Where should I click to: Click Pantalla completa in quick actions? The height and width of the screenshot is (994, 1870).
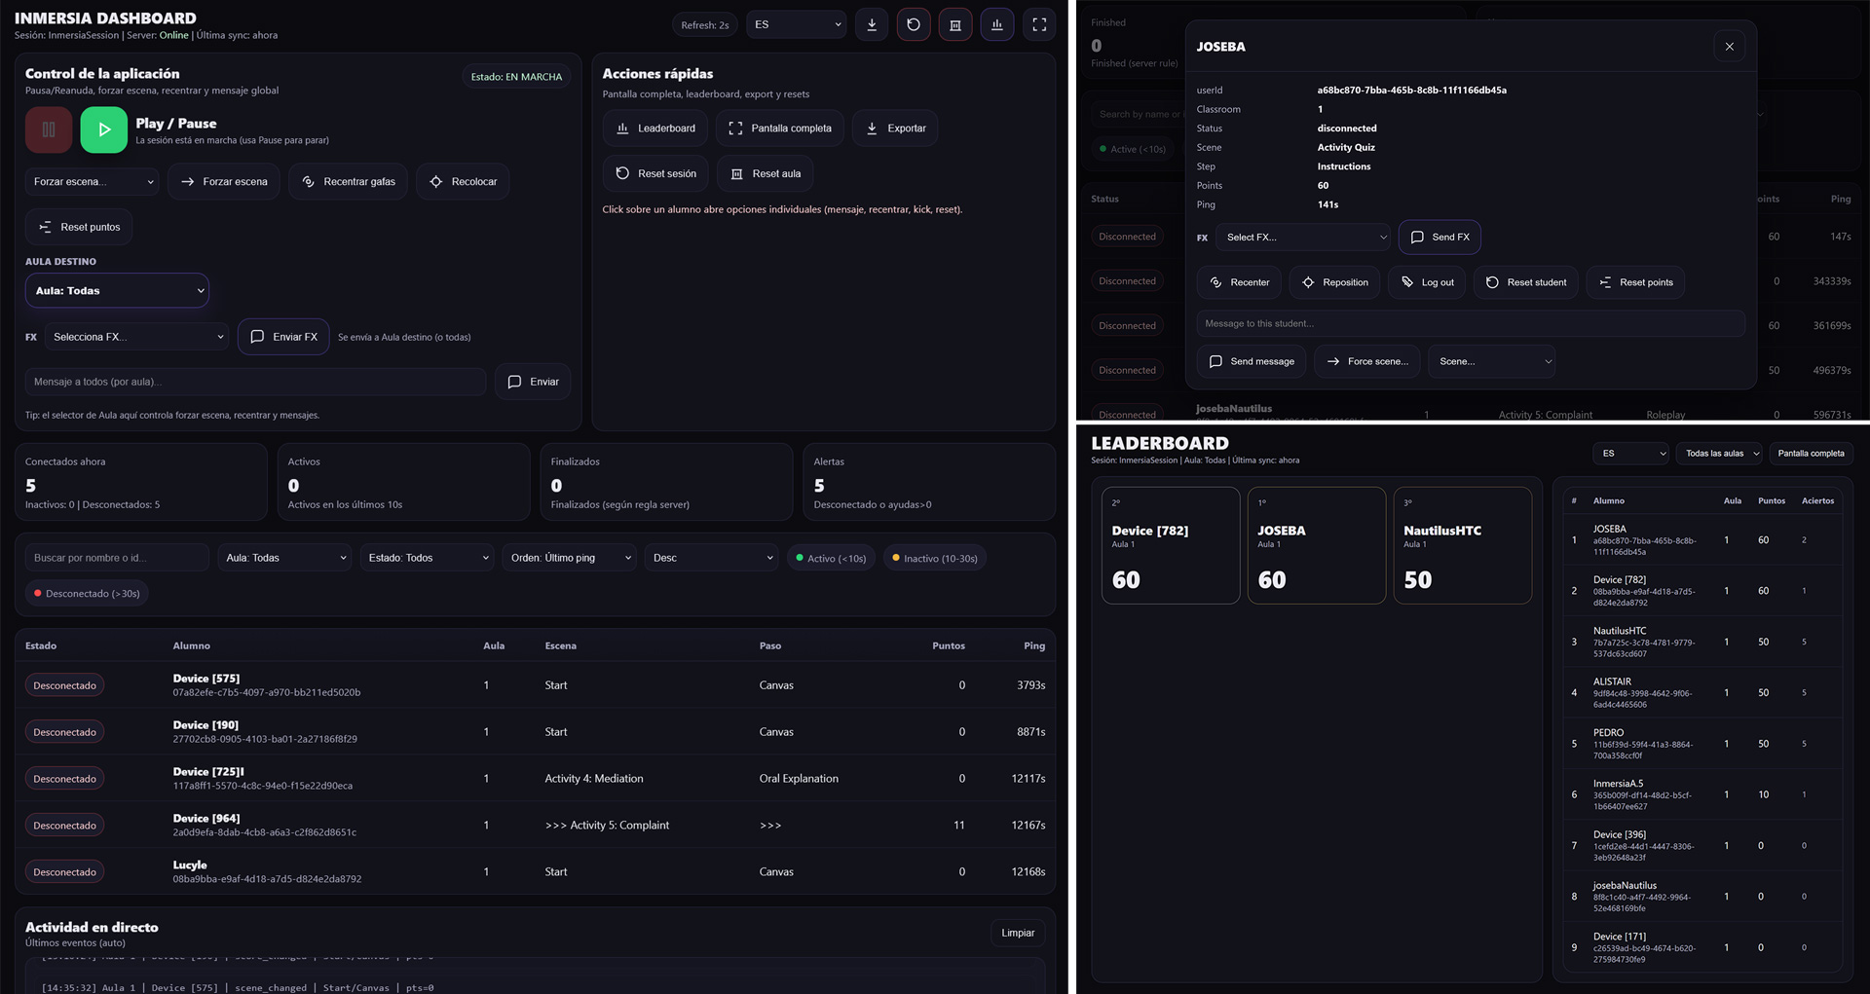tap(780, 129)
